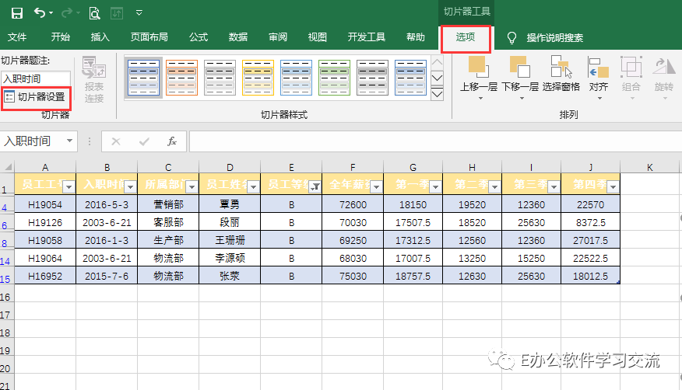Open filter dropdown for 入职时间 column
682x390 pixels.
tap(130, 187)
